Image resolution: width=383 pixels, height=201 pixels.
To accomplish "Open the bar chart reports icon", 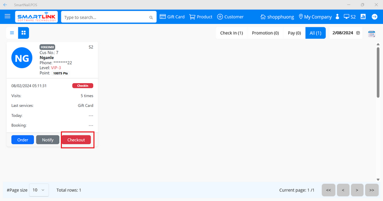I will (363, 16).
